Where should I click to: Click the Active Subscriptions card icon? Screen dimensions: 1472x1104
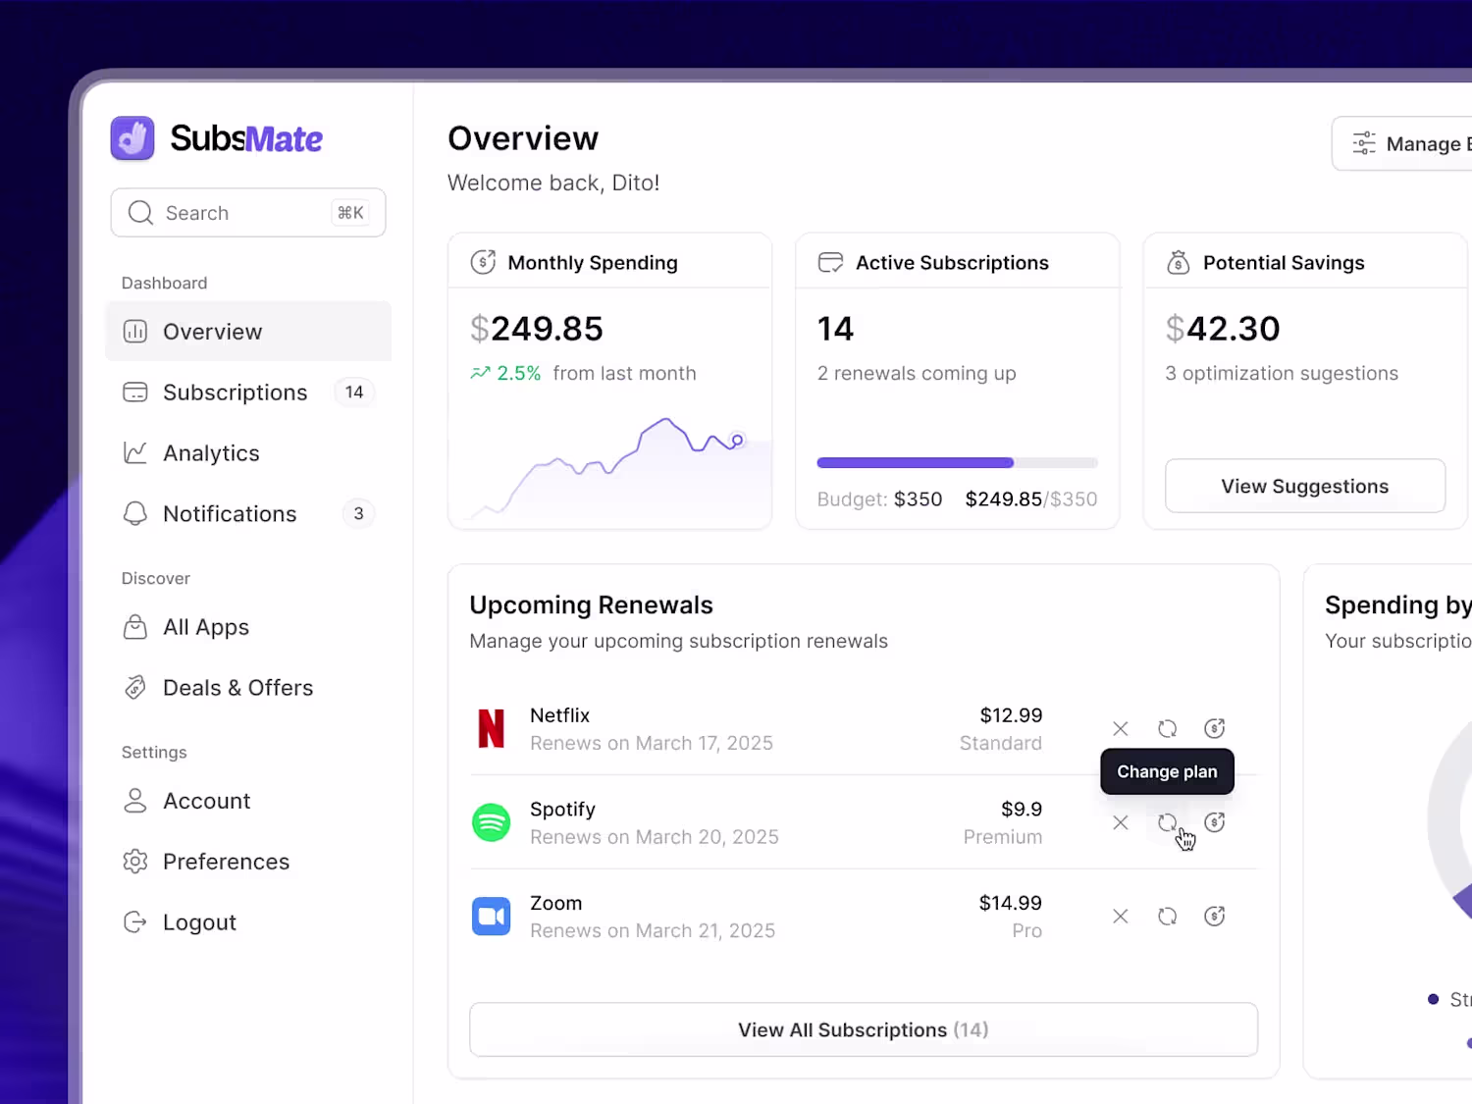click(x=830, y=262)
